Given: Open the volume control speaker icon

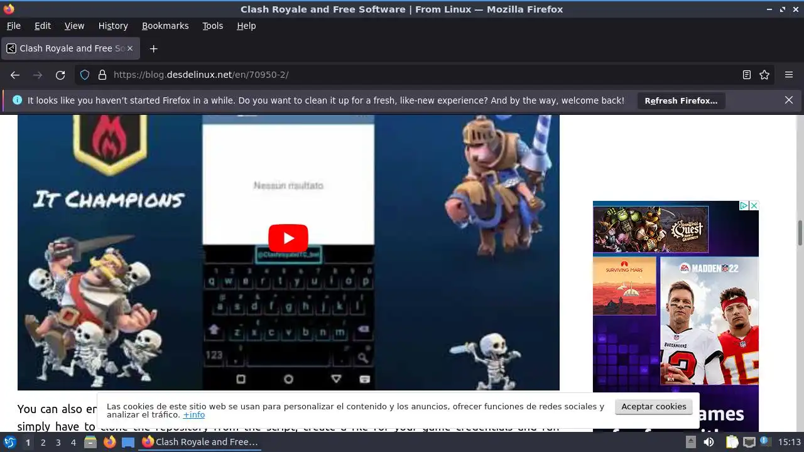Looking at the screenshot, I should coord(709,442).
